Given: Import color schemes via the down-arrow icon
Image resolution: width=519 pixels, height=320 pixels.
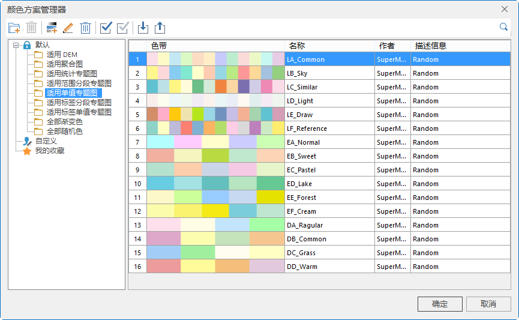Looking at the screenshot, I should coord(143,28).
